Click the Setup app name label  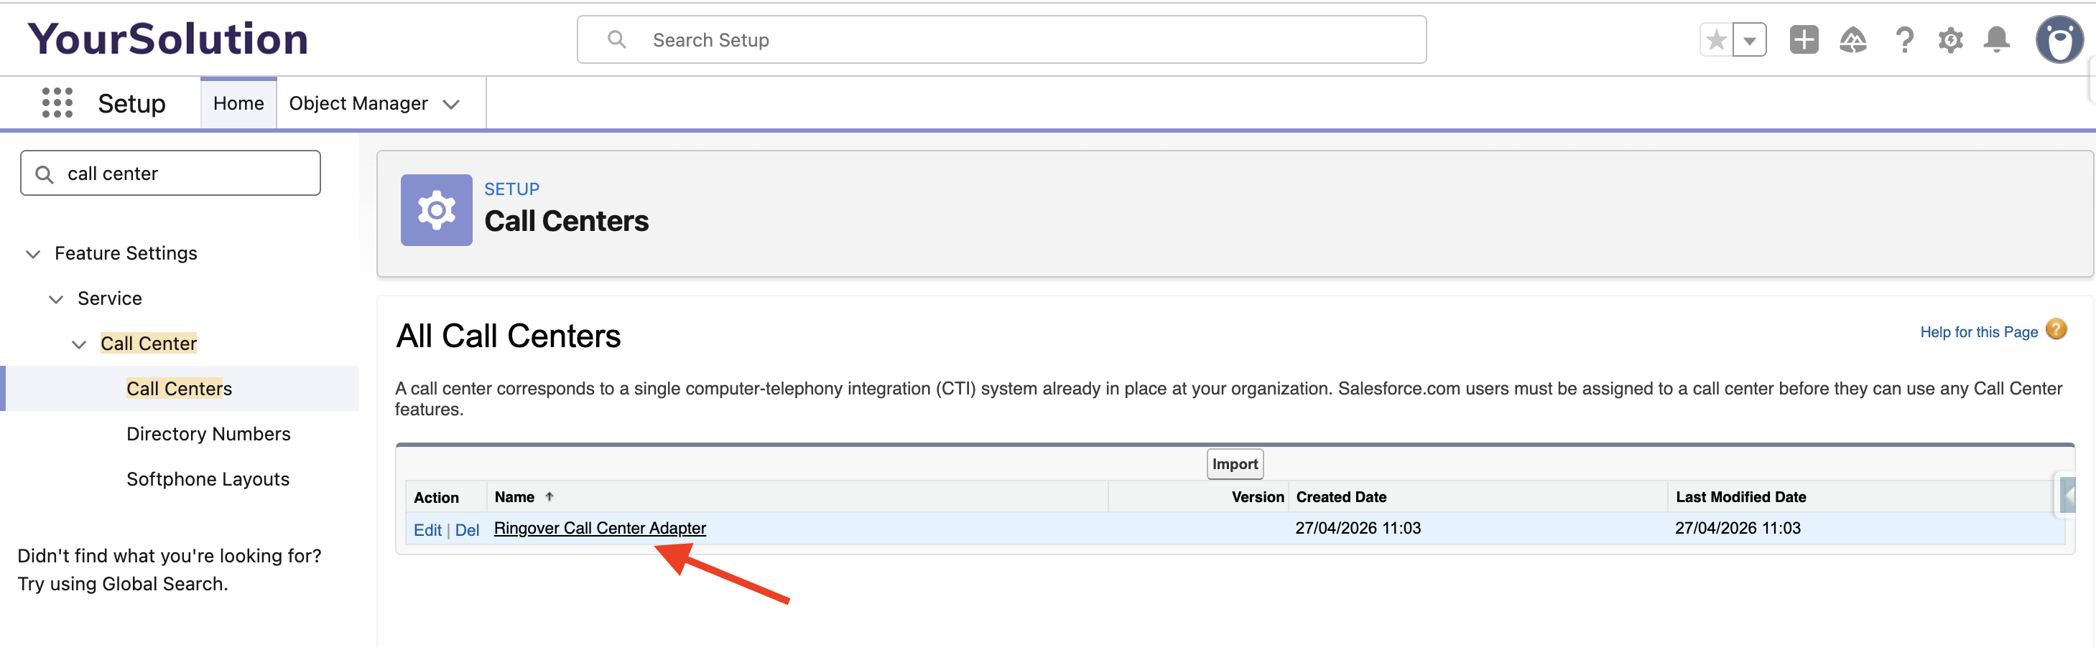coord(131,103)
